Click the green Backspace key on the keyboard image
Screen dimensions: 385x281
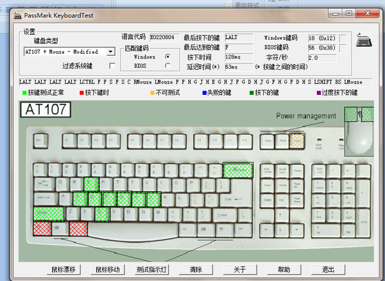point(238,170)
